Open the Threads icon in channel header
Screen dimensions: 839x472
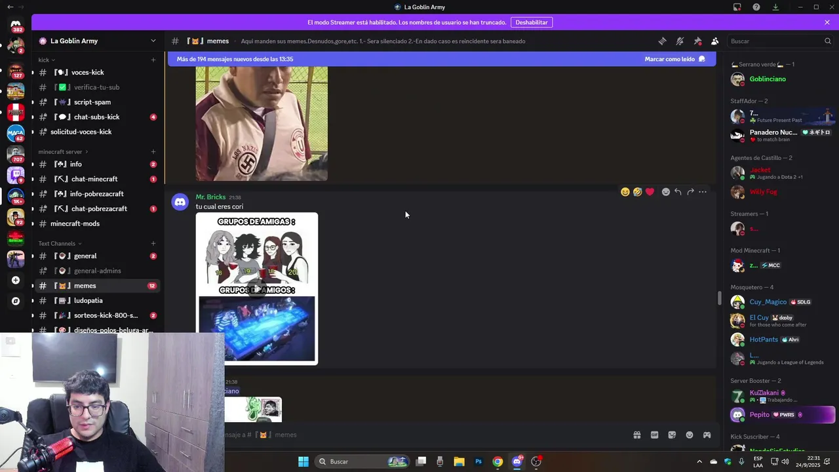tap(663, 41)
